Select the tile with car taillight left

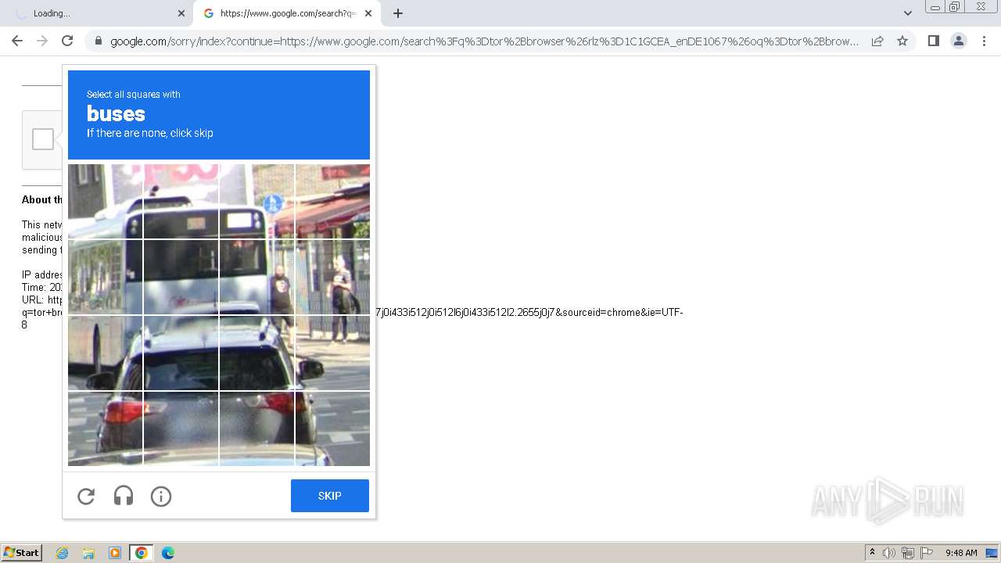coord(105,429)
